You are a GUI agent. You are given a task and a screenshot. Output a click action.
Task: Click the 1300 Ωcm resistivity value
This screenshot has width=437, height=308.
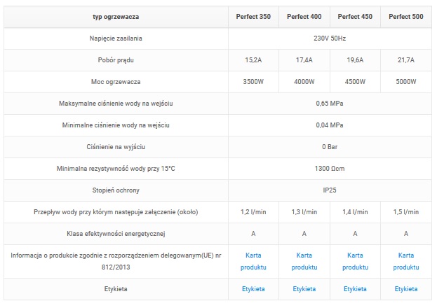pos(330,169)
